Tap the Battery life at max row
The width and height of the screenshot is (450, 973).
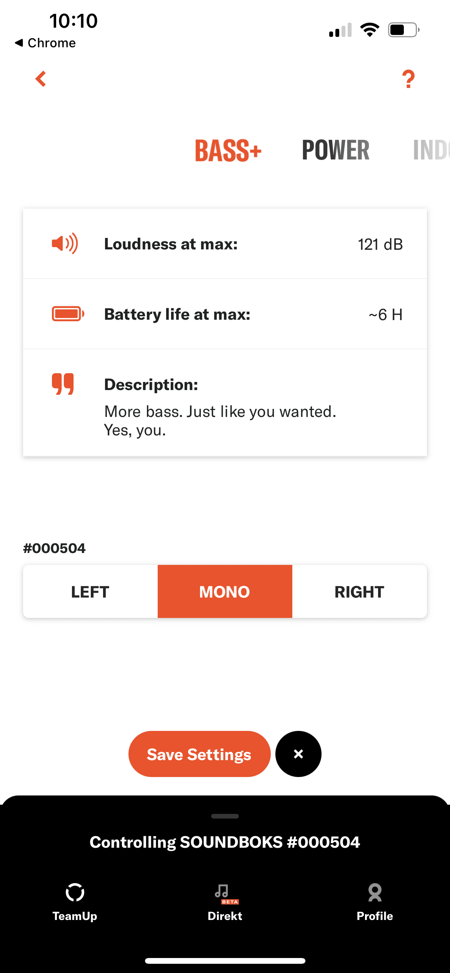coord(225,314)
